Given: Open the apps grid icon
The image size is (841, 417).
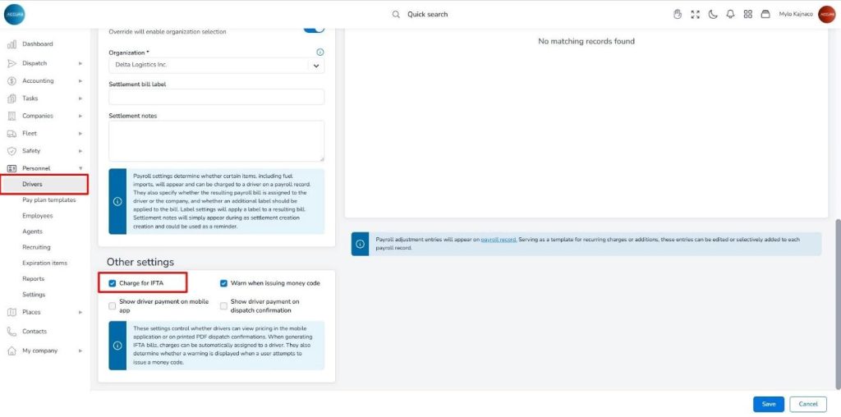Looking at the screenshot, I should (747, 14).
